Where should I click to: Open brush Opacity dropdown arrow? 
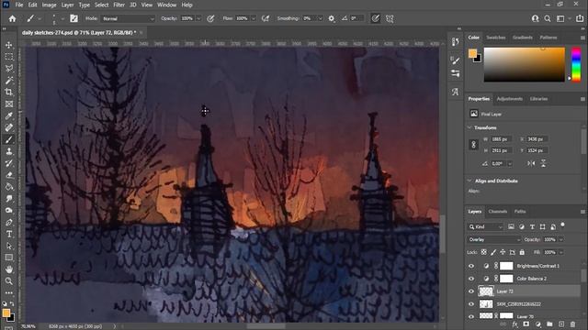tap(198, 18)
